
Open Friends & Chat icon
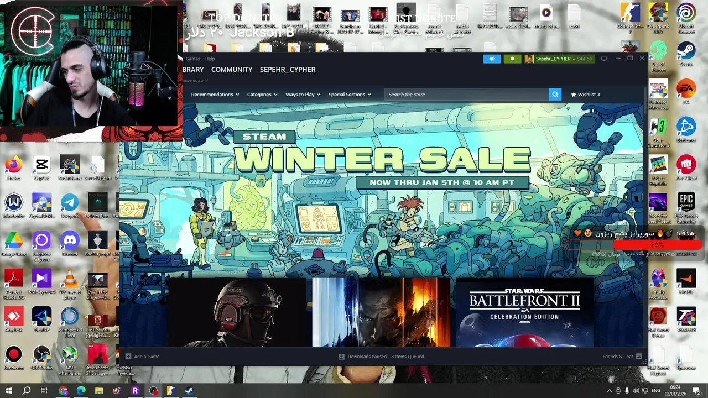[x=639, y=357]
